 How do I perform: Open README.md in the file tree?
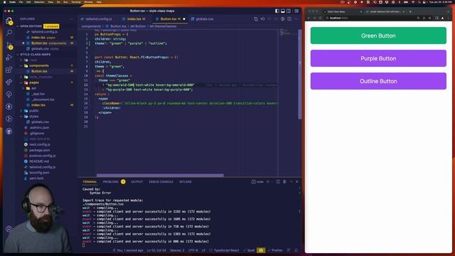[39, 161]
